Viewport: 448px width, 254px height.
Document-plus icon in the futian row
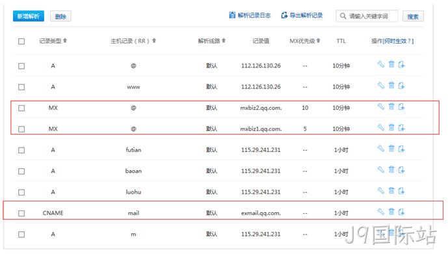coord(401,148)
